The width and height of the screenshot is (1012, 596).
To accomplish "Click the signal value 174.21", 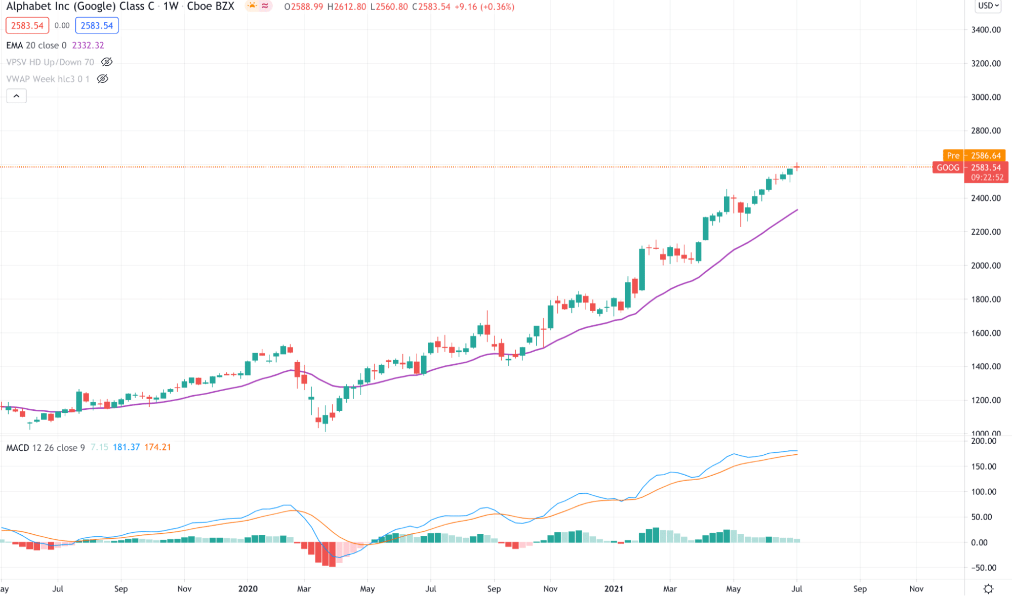I will click(x=158, y=447).
